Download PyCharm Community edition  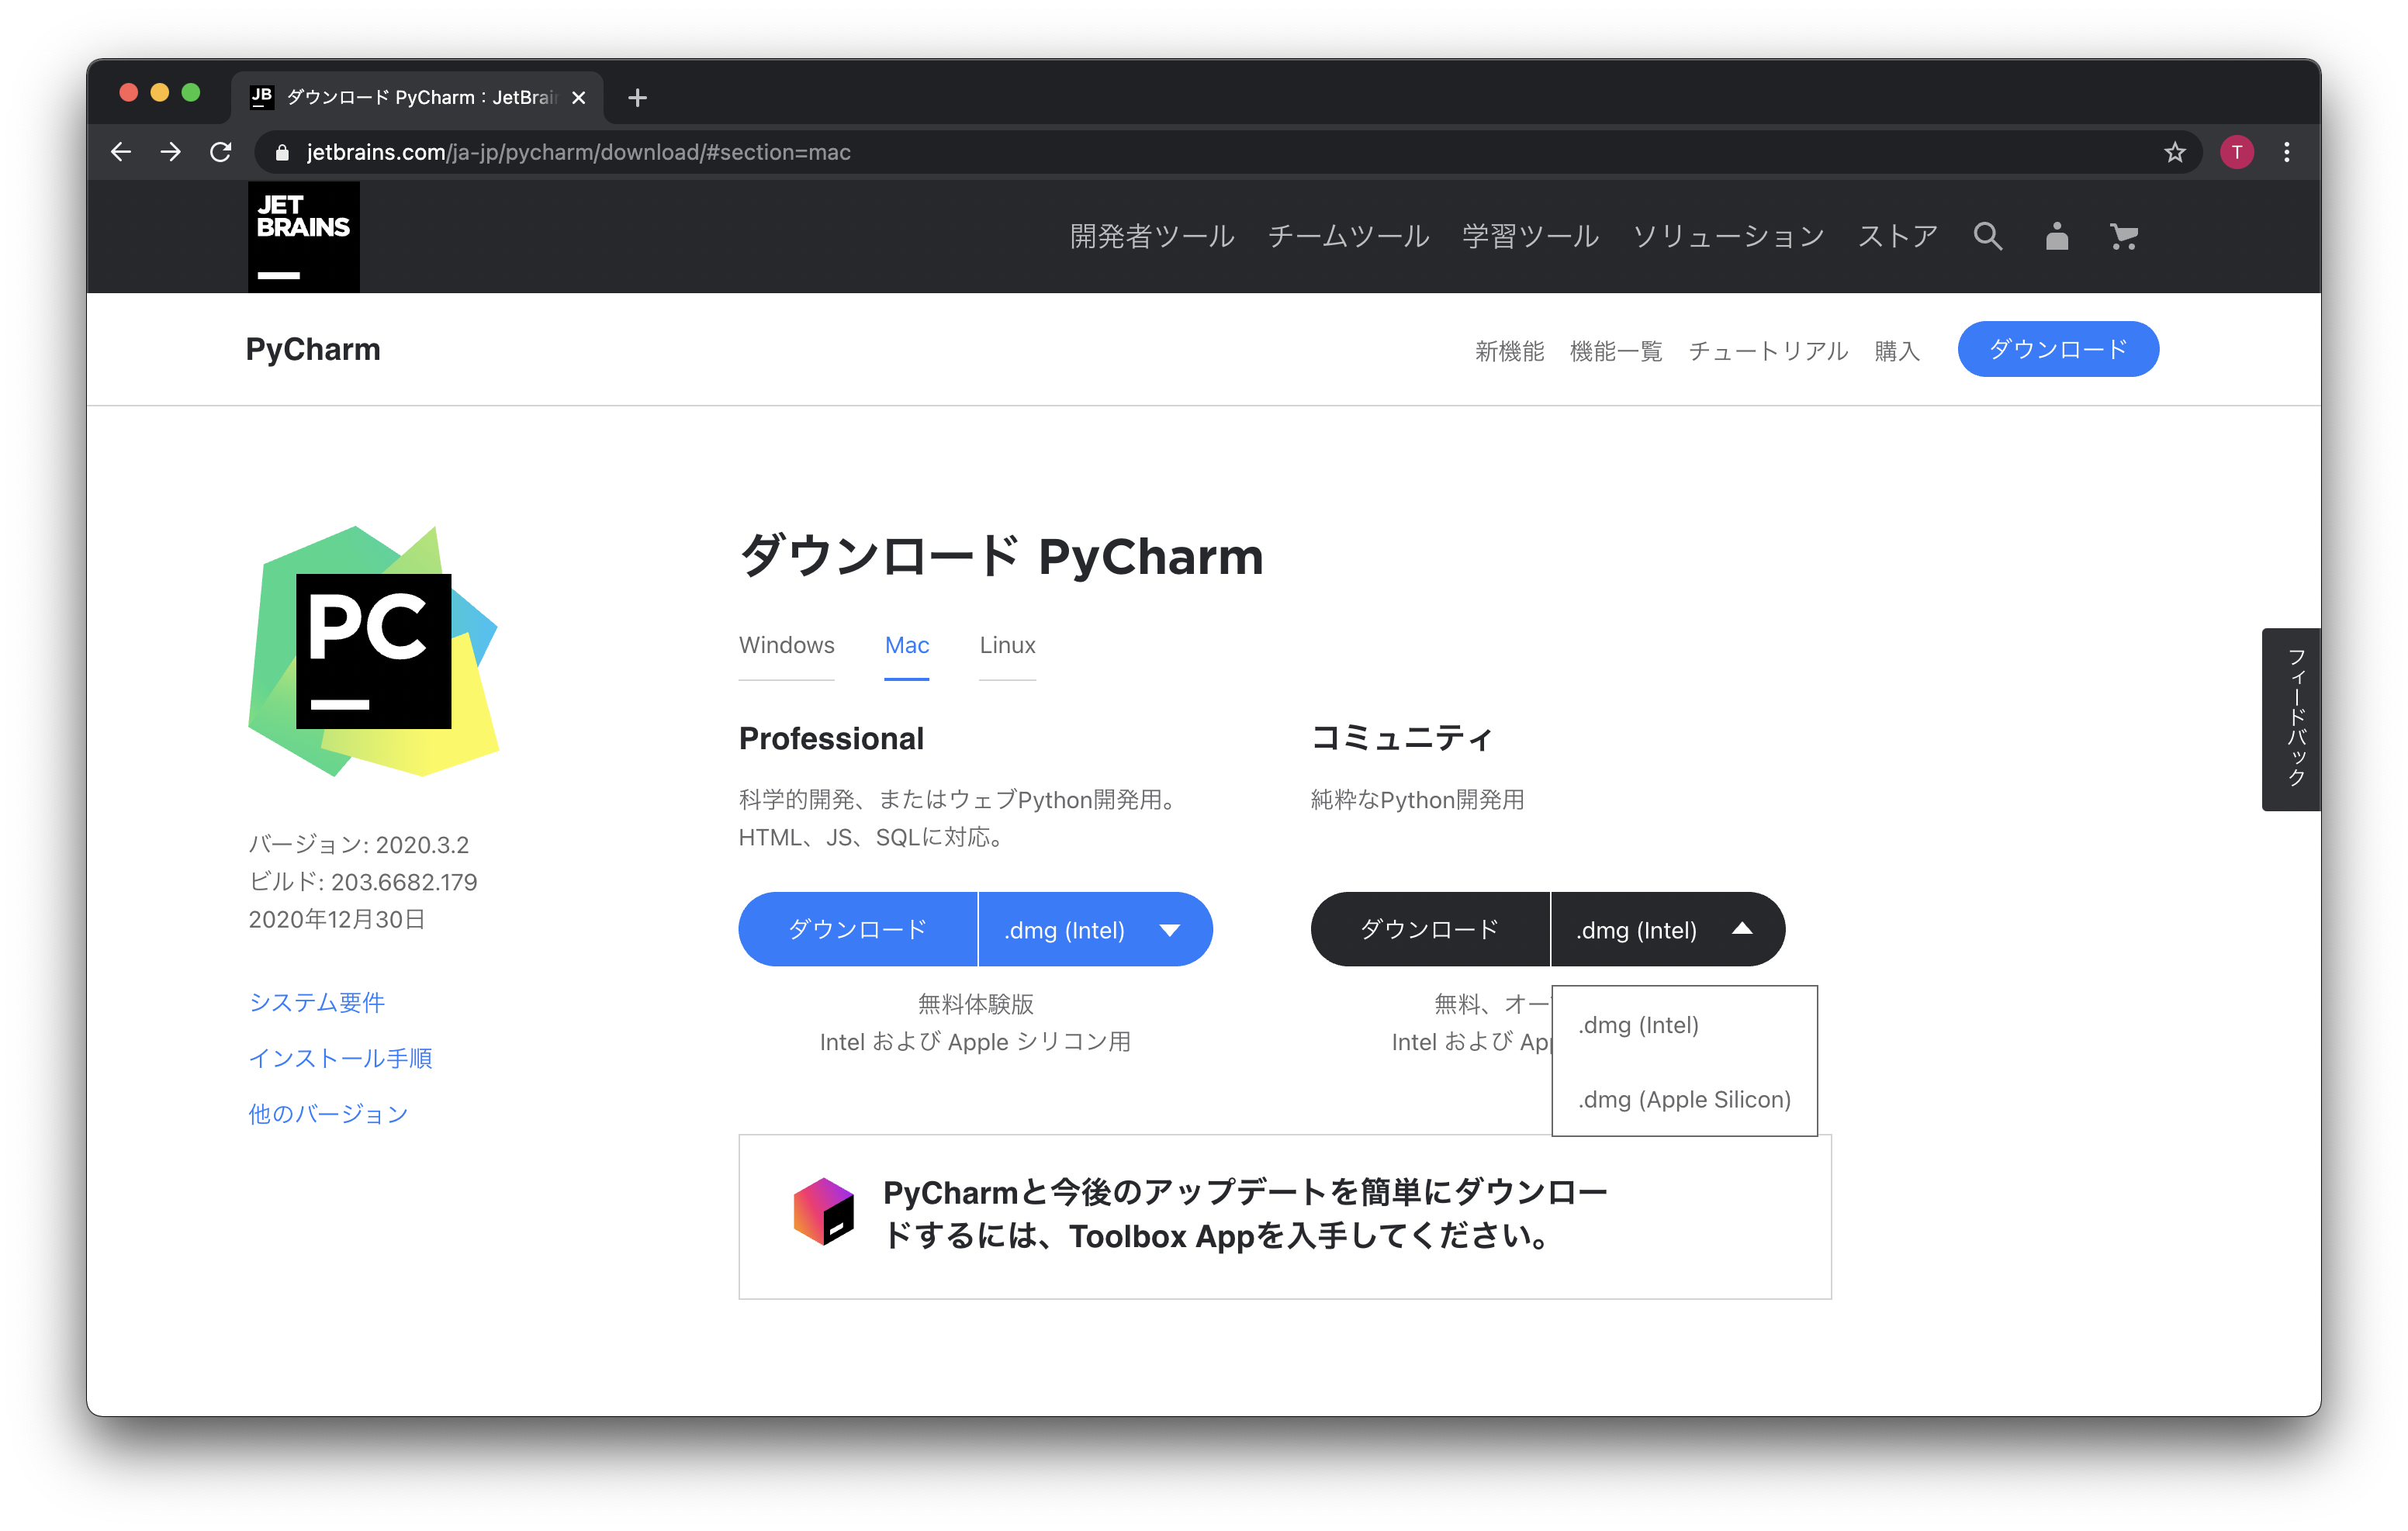tap(1429, 929)
